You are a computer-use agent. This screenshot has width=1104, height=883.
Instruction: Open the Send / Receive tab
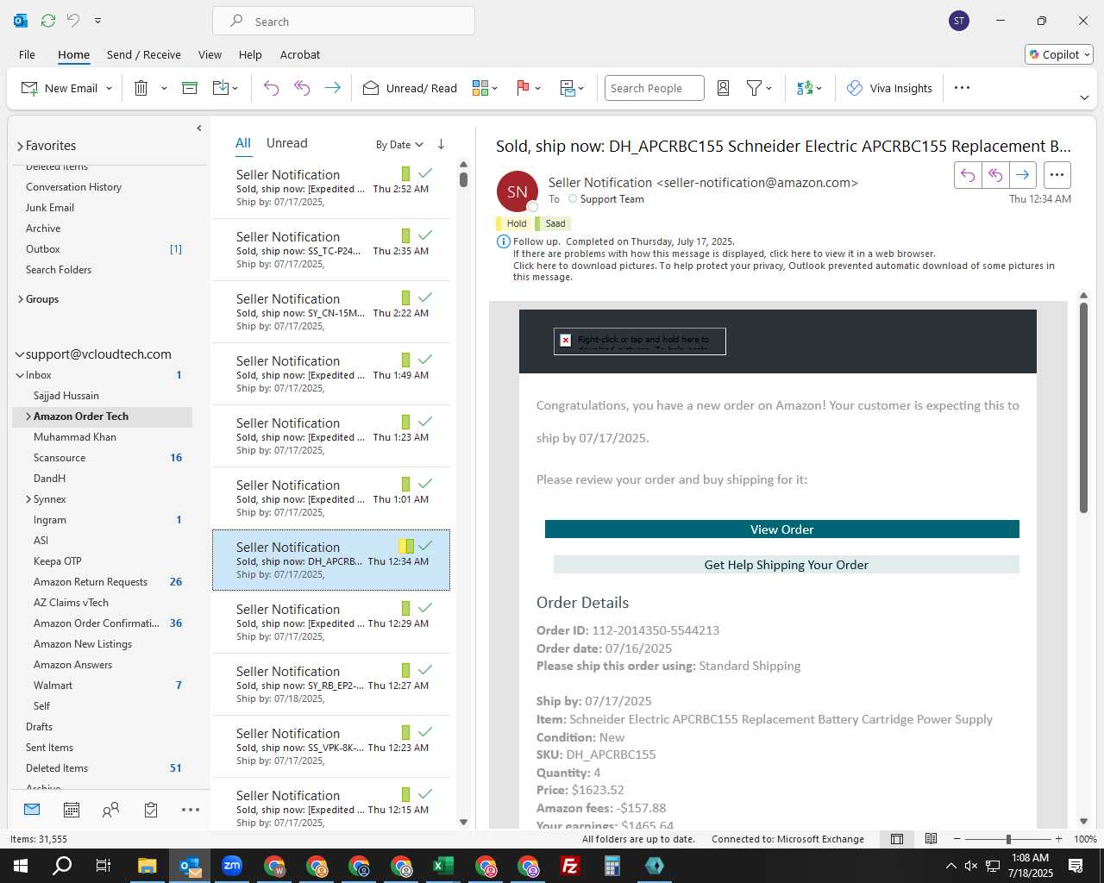pyautogui.click(x=144, y=54)
